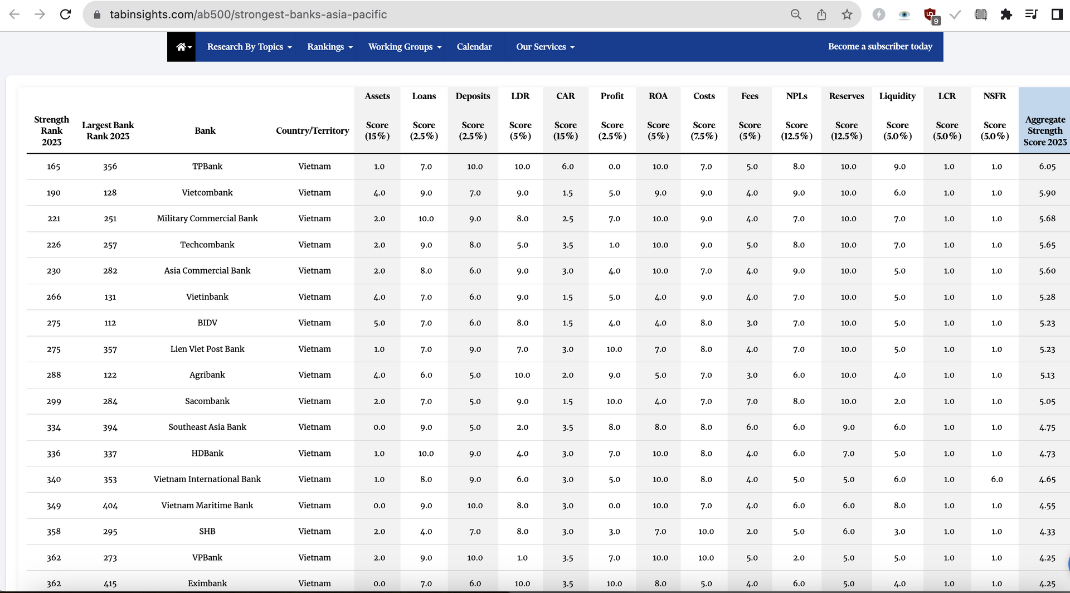The image size is (1070, 593).
Task: Select the Agribank row name
Action: 207,375
